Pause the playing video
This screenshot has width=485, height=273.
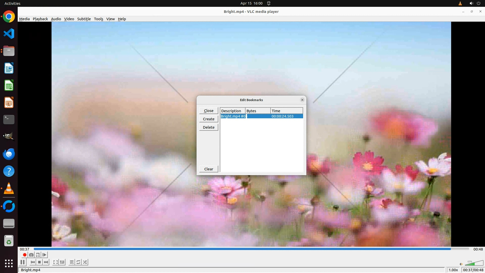pyautogui.click(x=22, y=262)
